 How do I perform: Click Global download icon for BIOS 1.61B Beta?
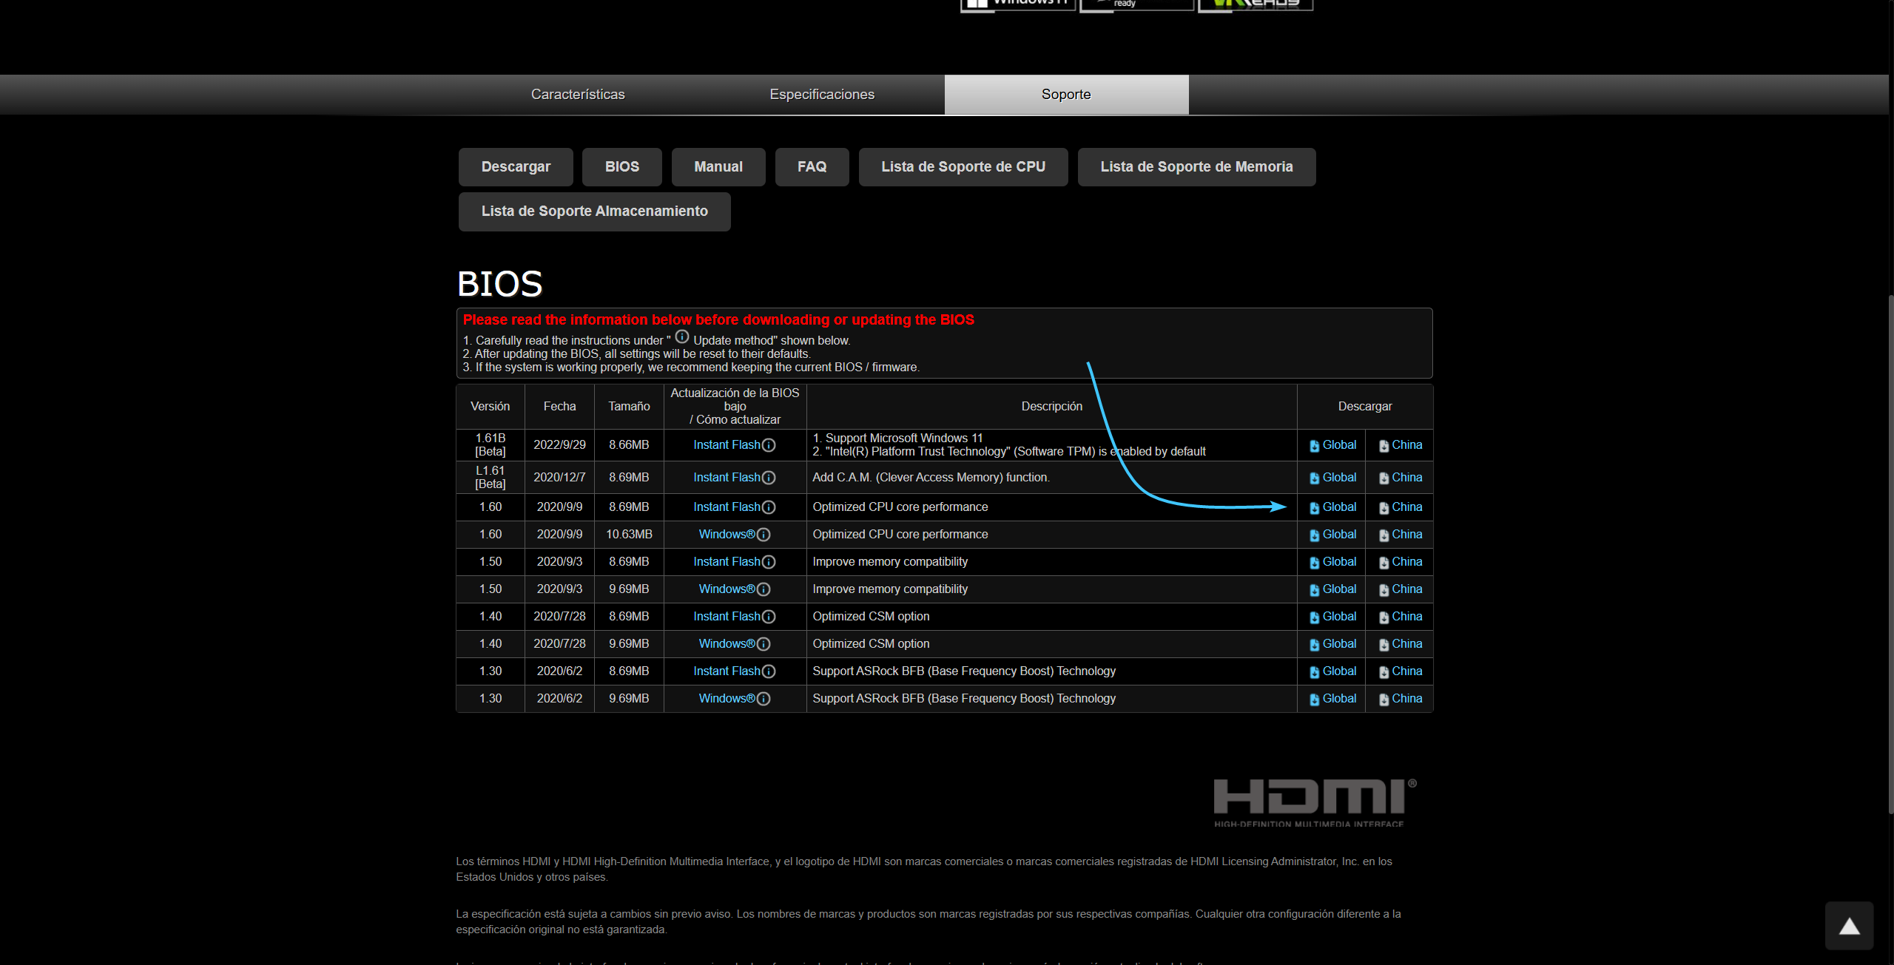(x=1315, y=446)
